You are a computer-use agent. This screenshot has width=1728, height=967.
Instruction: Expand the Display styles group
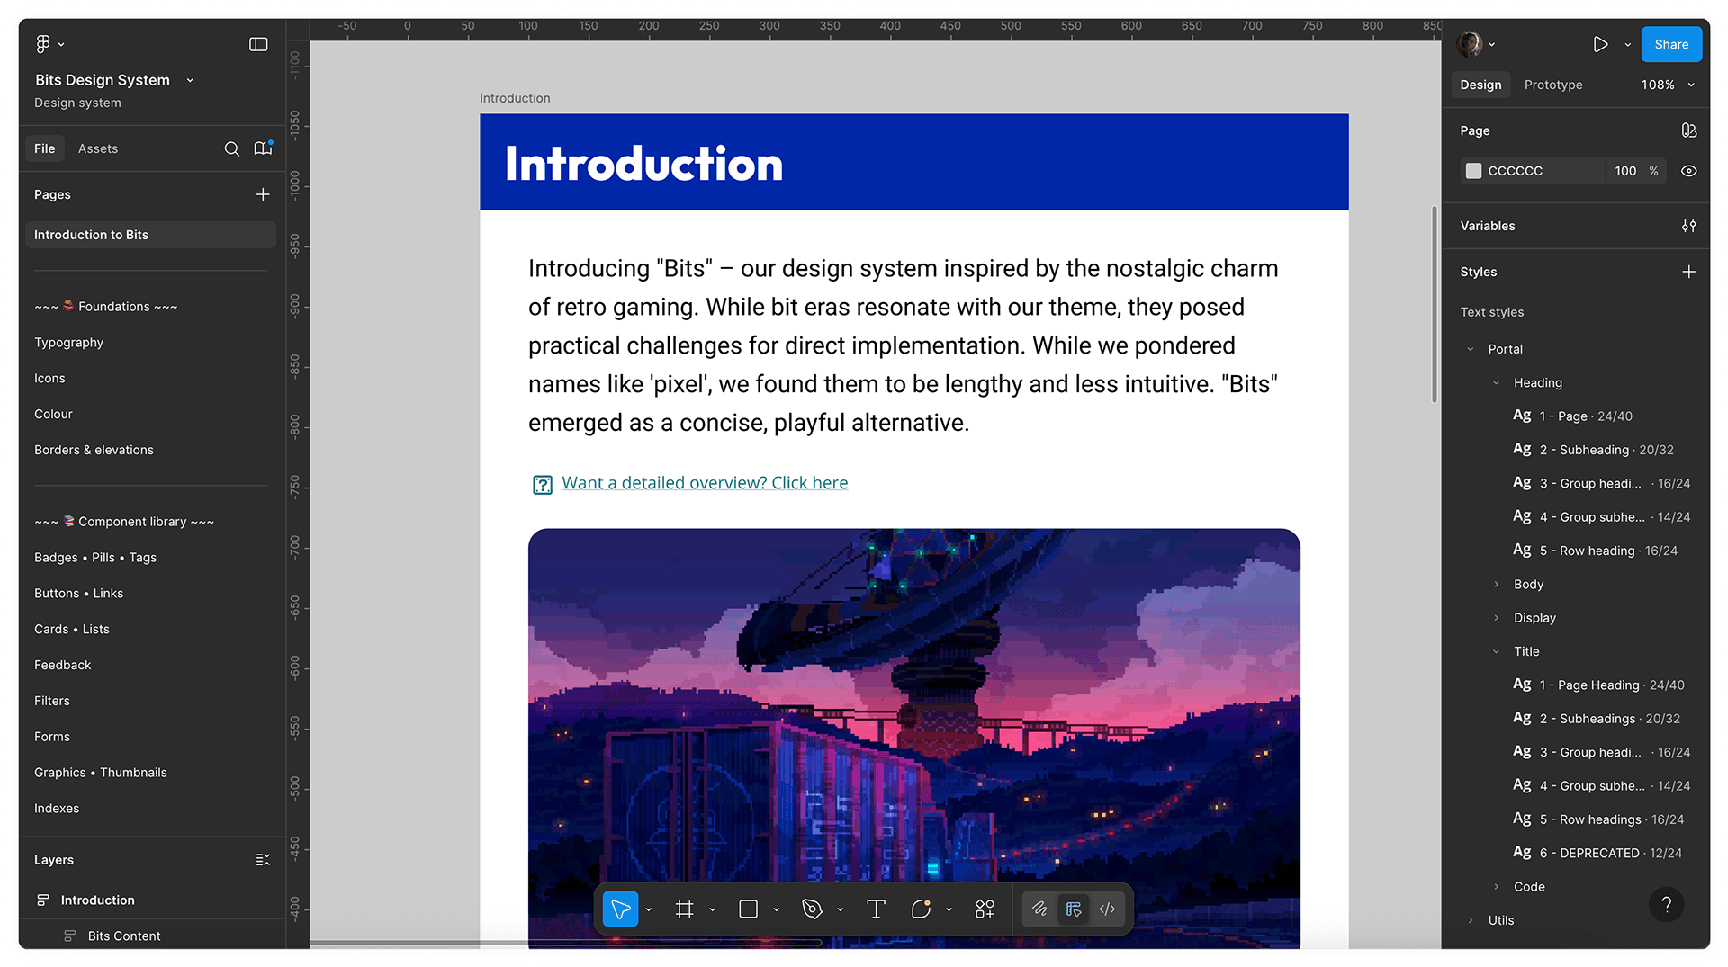[x=1496, y=618]
